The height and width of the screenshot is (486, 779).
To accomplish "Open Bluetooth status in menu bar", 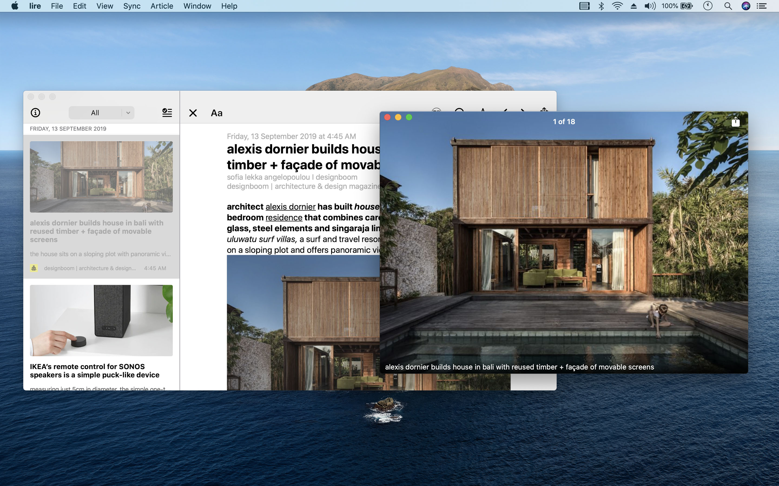I will (601, 6).
